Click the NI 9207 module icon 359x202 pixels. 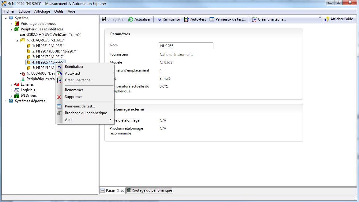point(28,51)
